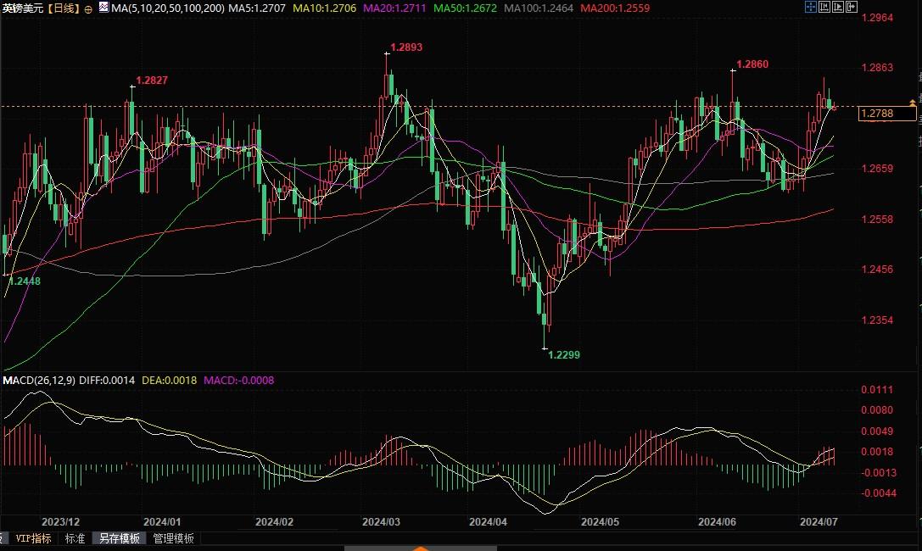Click the 0.0049 MACD axis label

pos(877,431)
